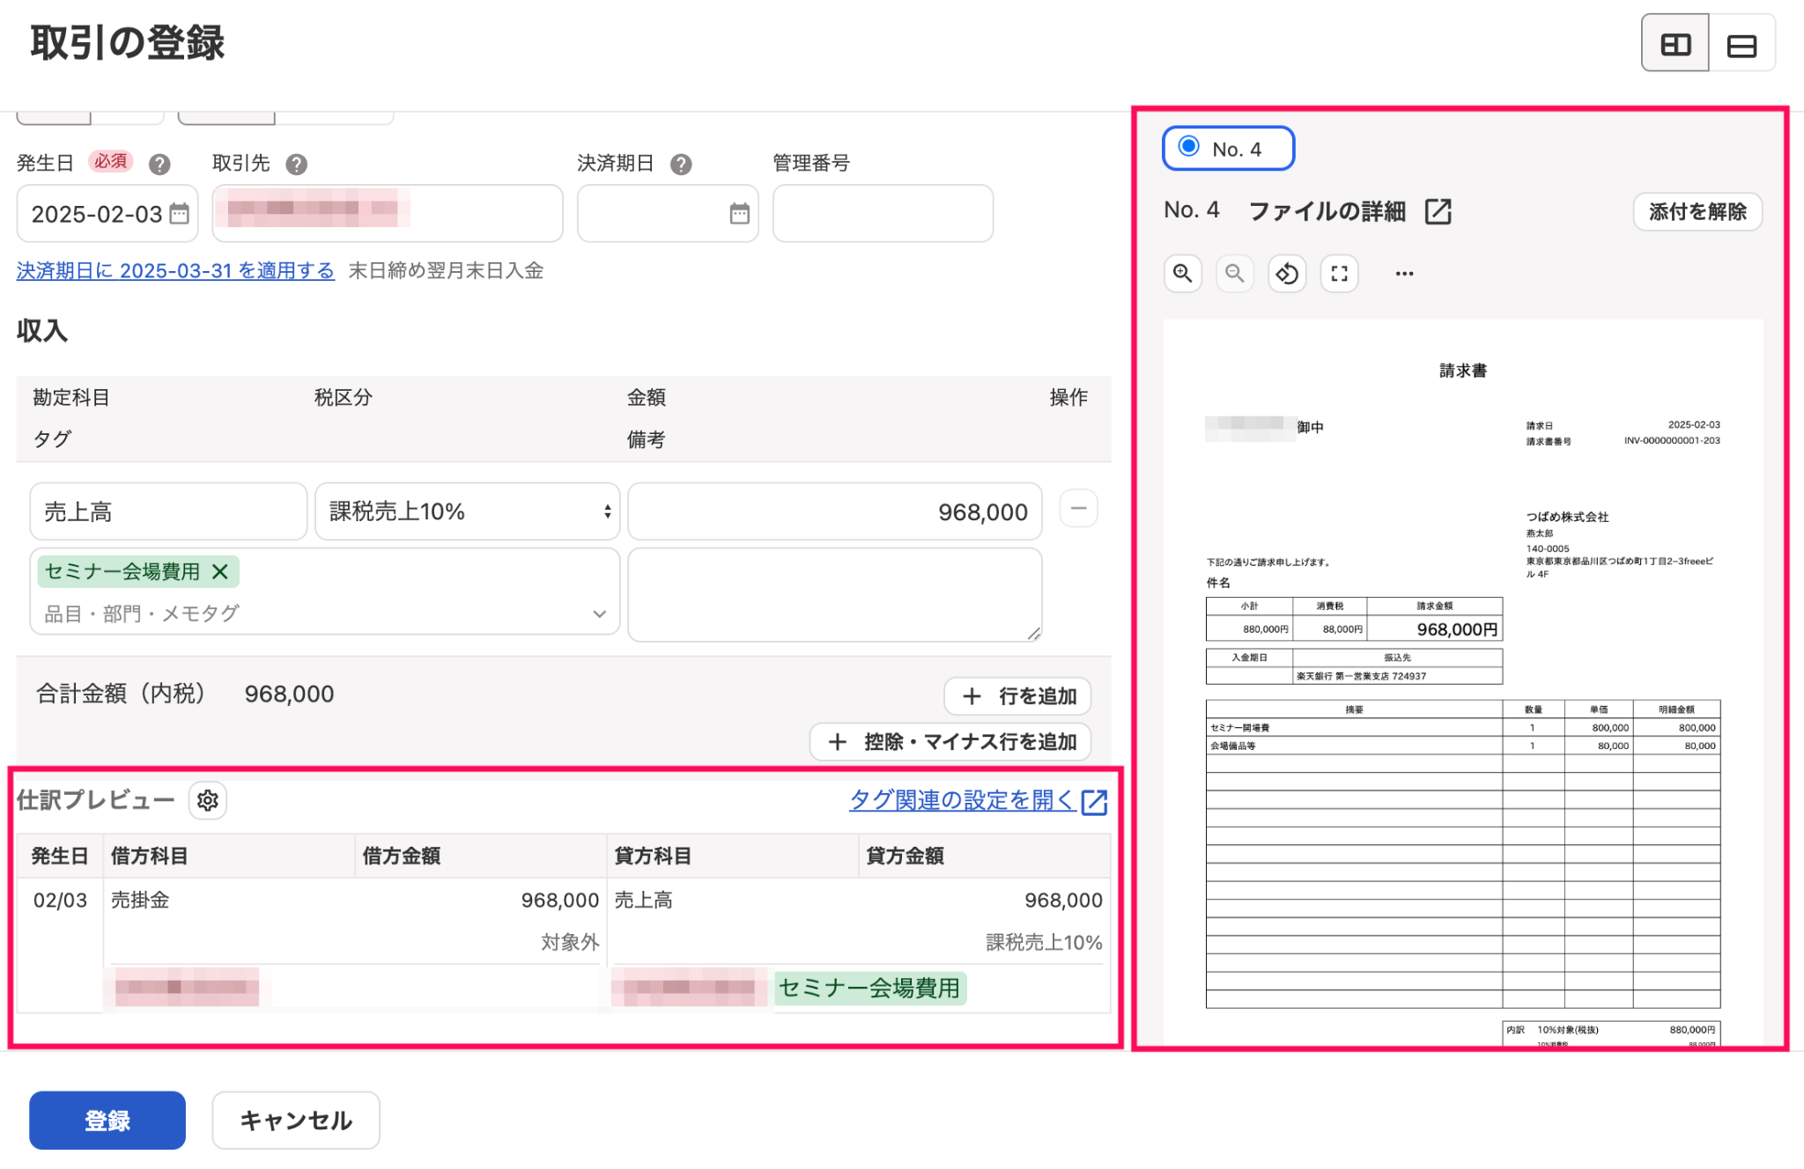Viewport: 1804px width, 1169px height.
Task: Click ファイルの詳細 label
Action: (x=1327, y=211)
